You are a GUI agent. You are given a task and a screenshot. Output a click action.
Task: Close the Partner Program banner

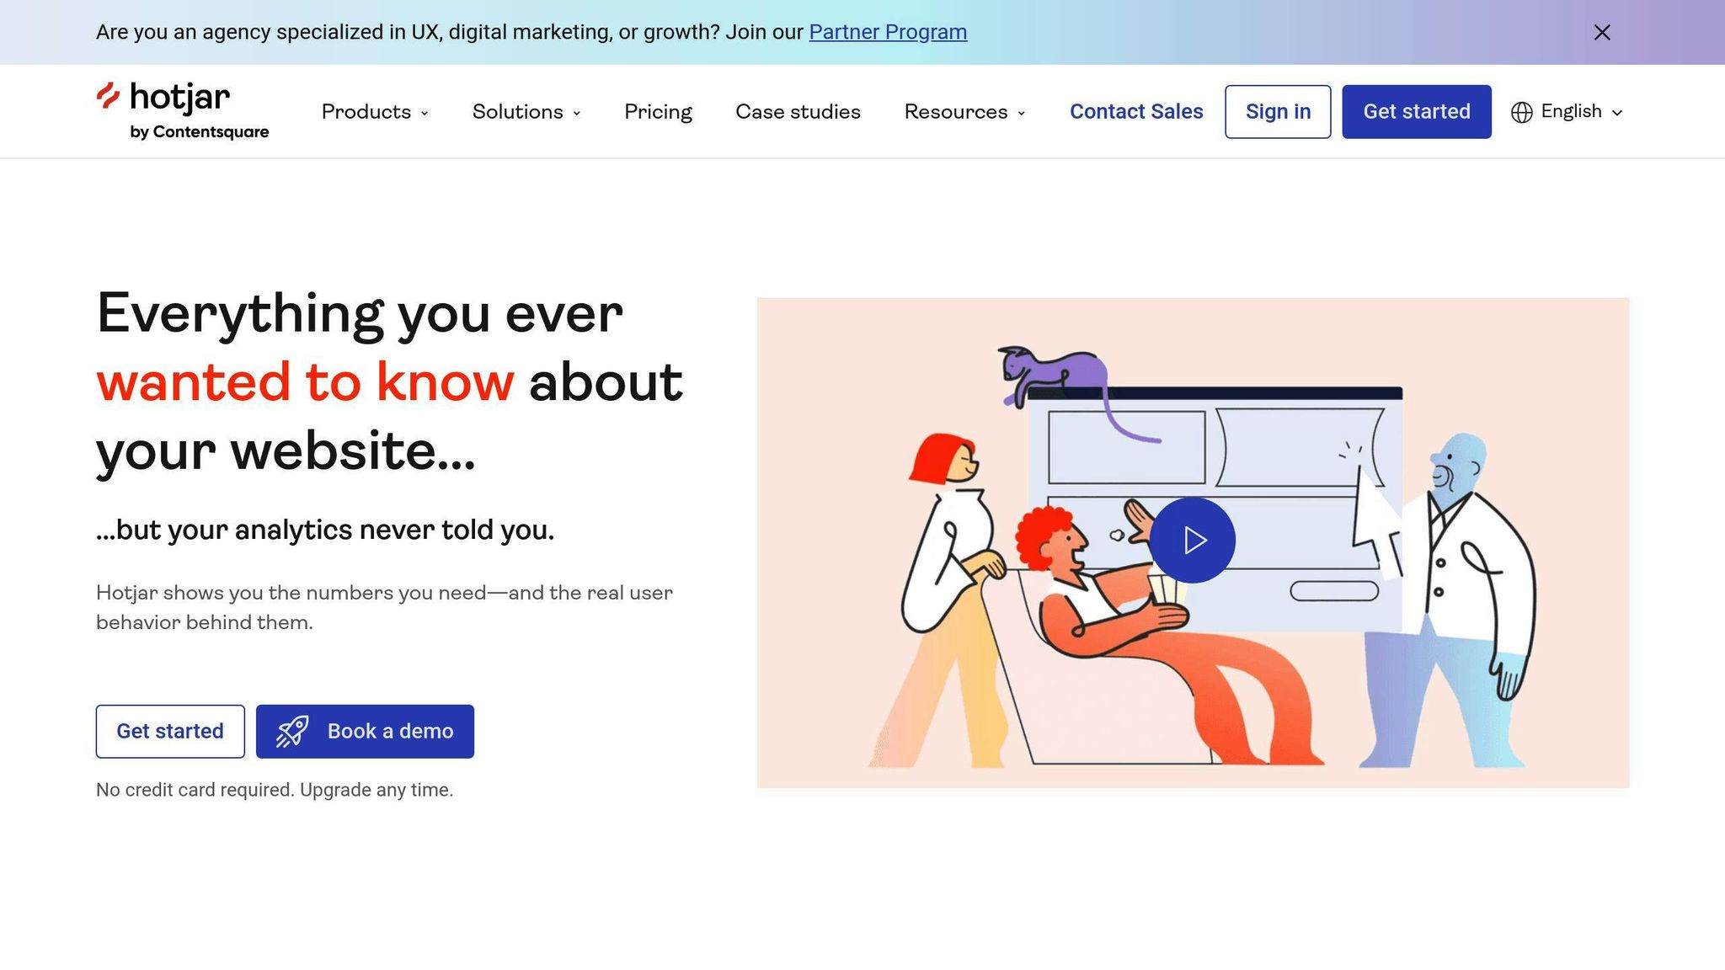1602,32
